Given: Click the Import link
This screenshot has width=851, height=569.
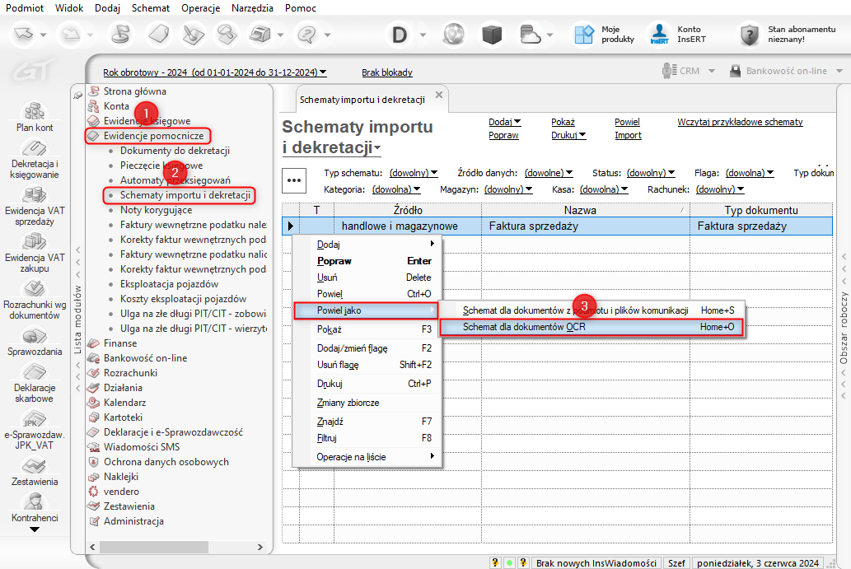Looking at the screenshot, I should tap(628, 136).
